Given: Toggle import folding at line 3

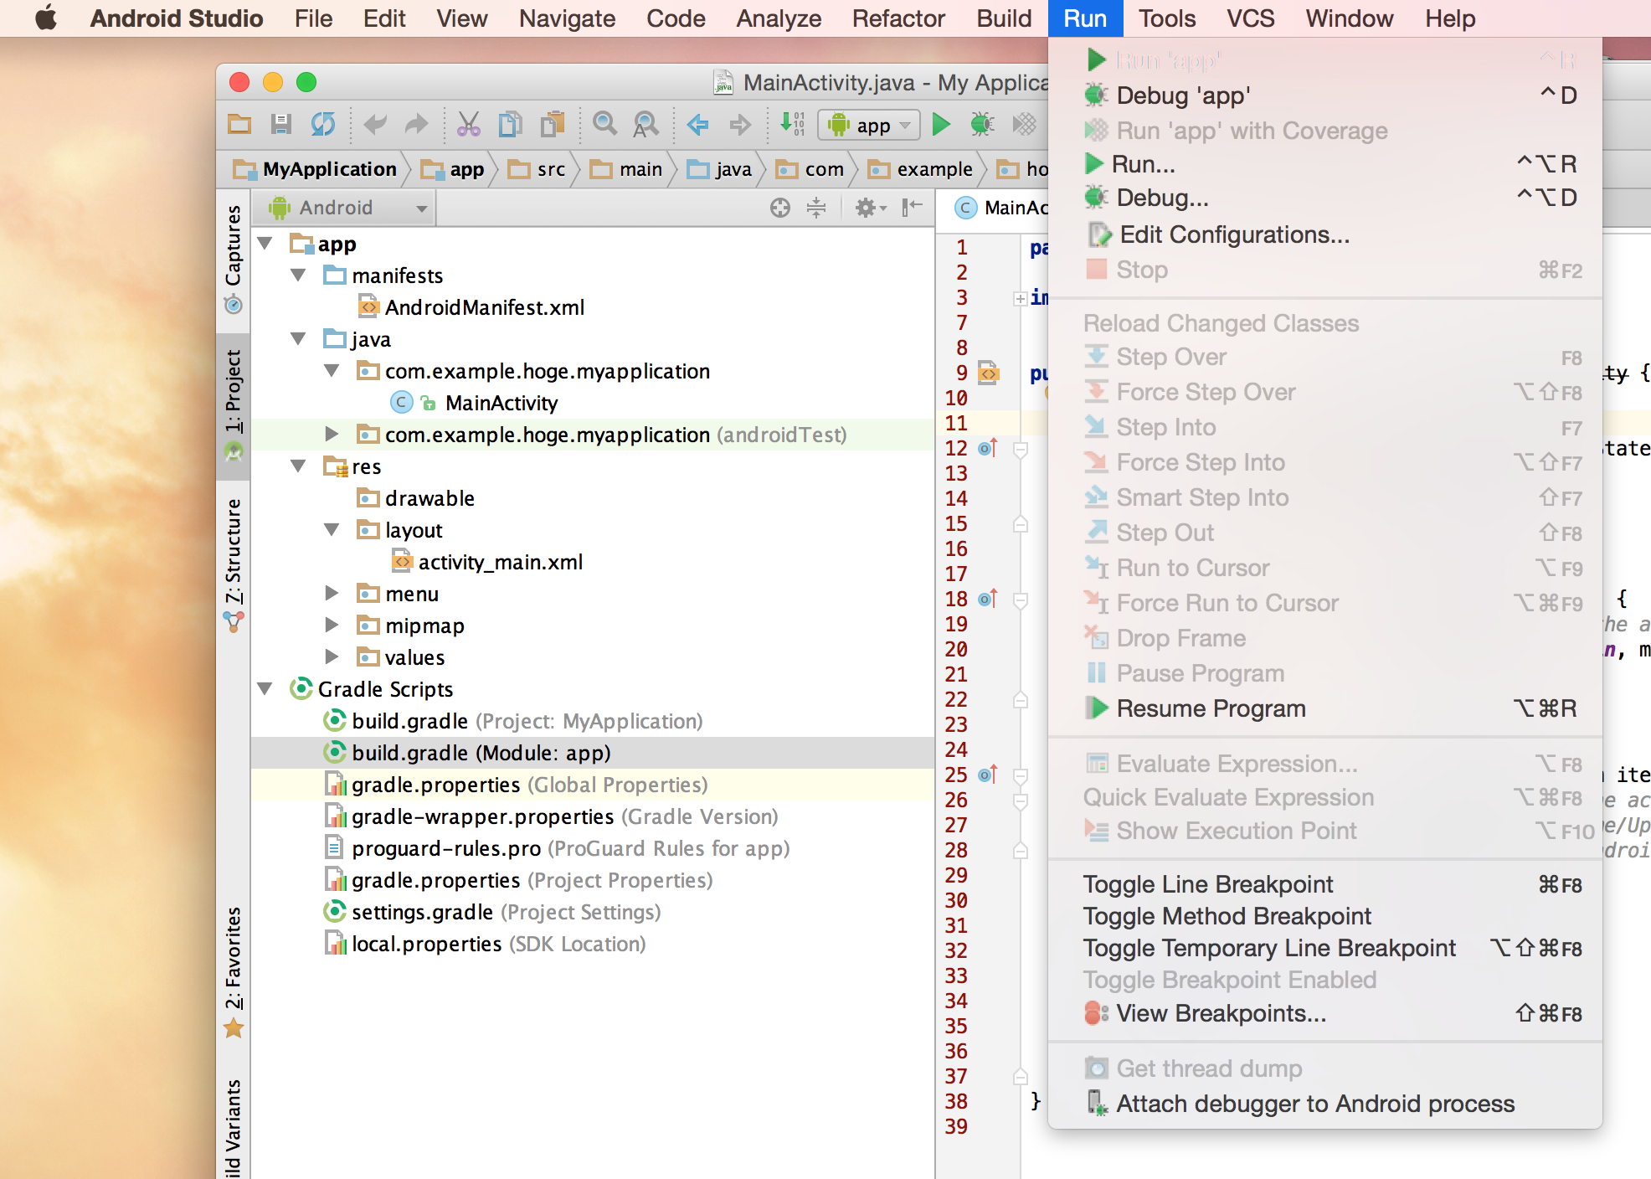Looking at the screenshot, I should click(x=1021, y=299).
